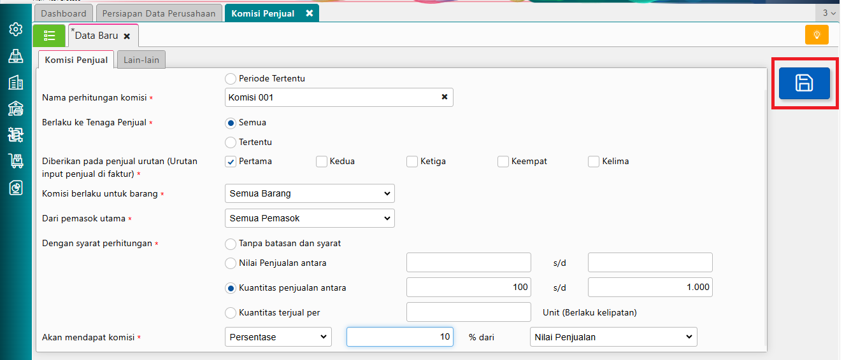Image resolution: width=844 pixels, height=360 pixels.
Task: Close the Data Baru tab
Action: pyautogui.click(x=127, y=36)
